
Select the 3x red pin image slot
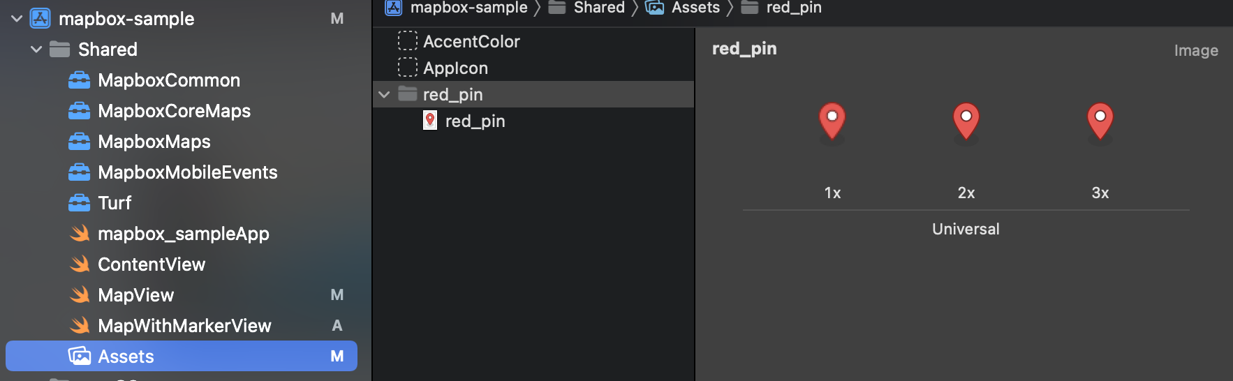coord(1100,123)
